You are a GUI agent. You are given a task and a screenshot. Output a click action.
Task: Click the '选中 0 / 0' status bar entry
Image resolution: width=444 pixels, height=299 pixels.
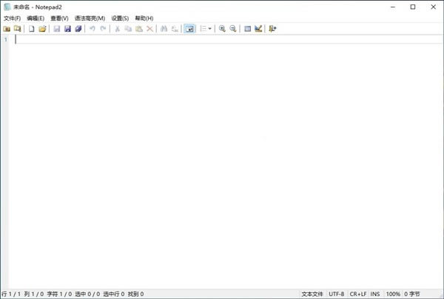(87, 294)
